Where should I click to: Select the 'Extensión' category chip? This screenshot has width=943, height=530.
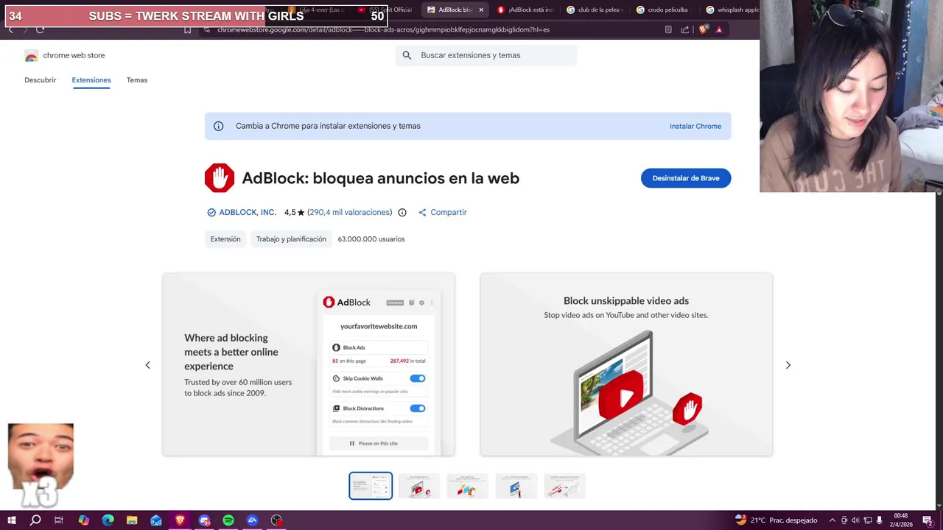click(225, 239)
